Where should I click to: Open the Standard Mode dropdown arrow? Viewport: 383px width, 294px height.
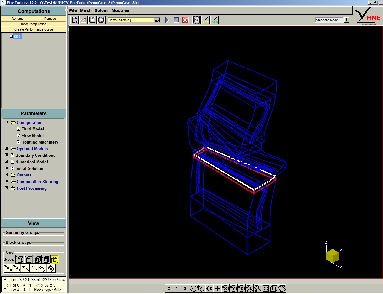347,20
